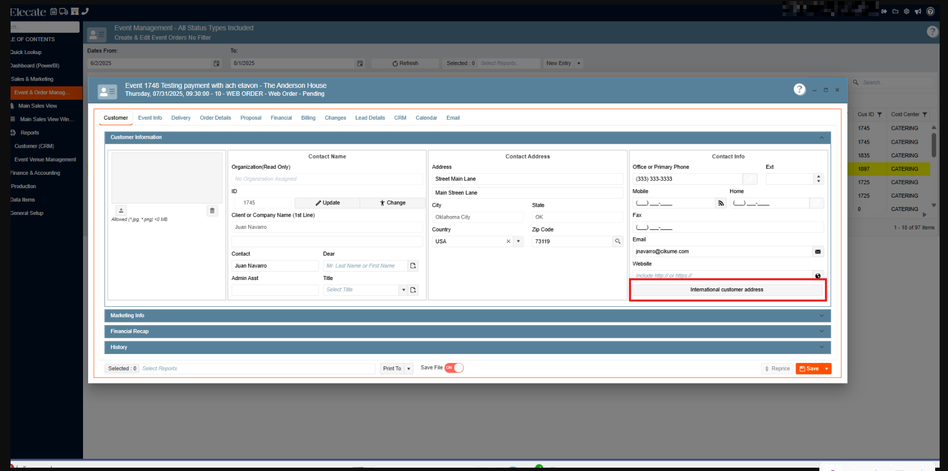Click the International customer address button

pos(726,290)
